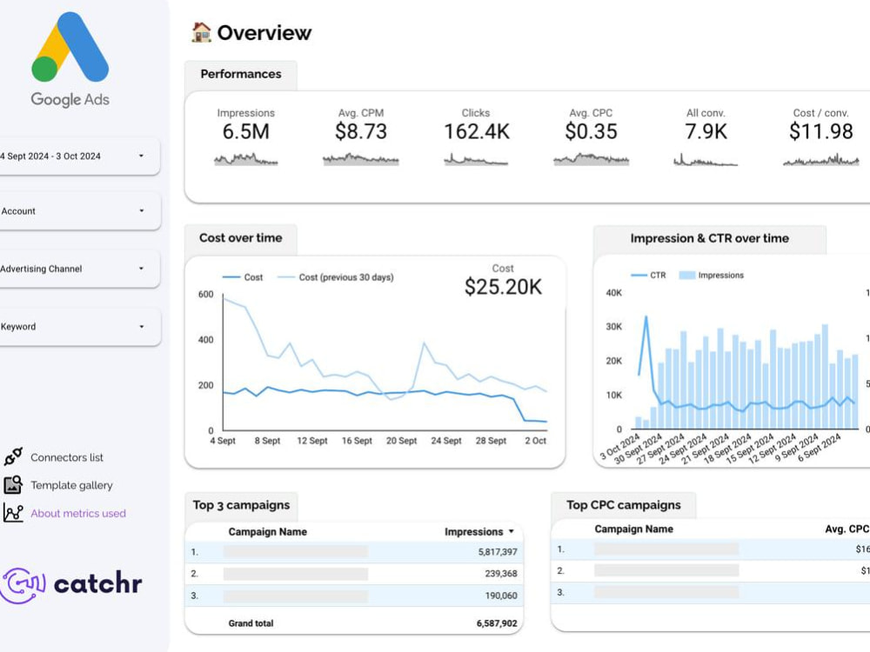Select the Top 3 campaigns header
870x652 pixels.
pos(241,505)
